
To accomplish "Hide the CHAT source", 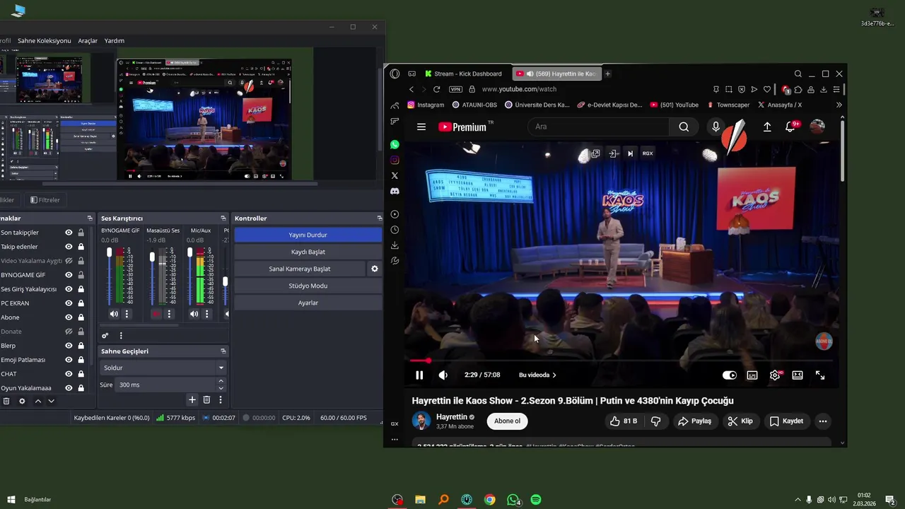I will (69, 374).
